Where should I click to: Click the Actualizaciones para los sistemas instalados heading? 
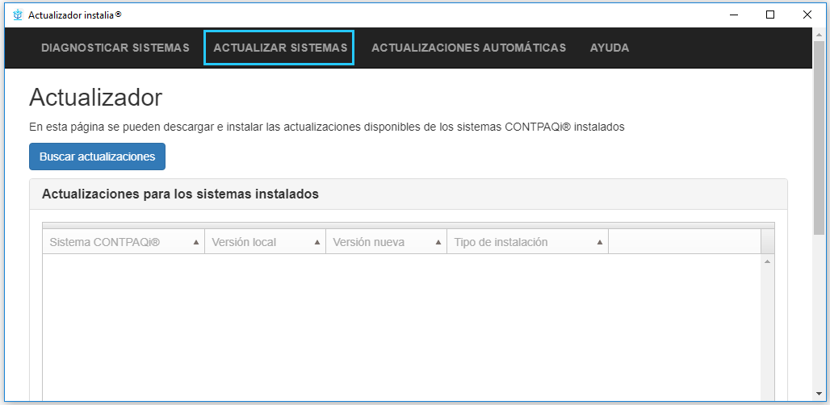pyautogui.click(x=180, y=194)
